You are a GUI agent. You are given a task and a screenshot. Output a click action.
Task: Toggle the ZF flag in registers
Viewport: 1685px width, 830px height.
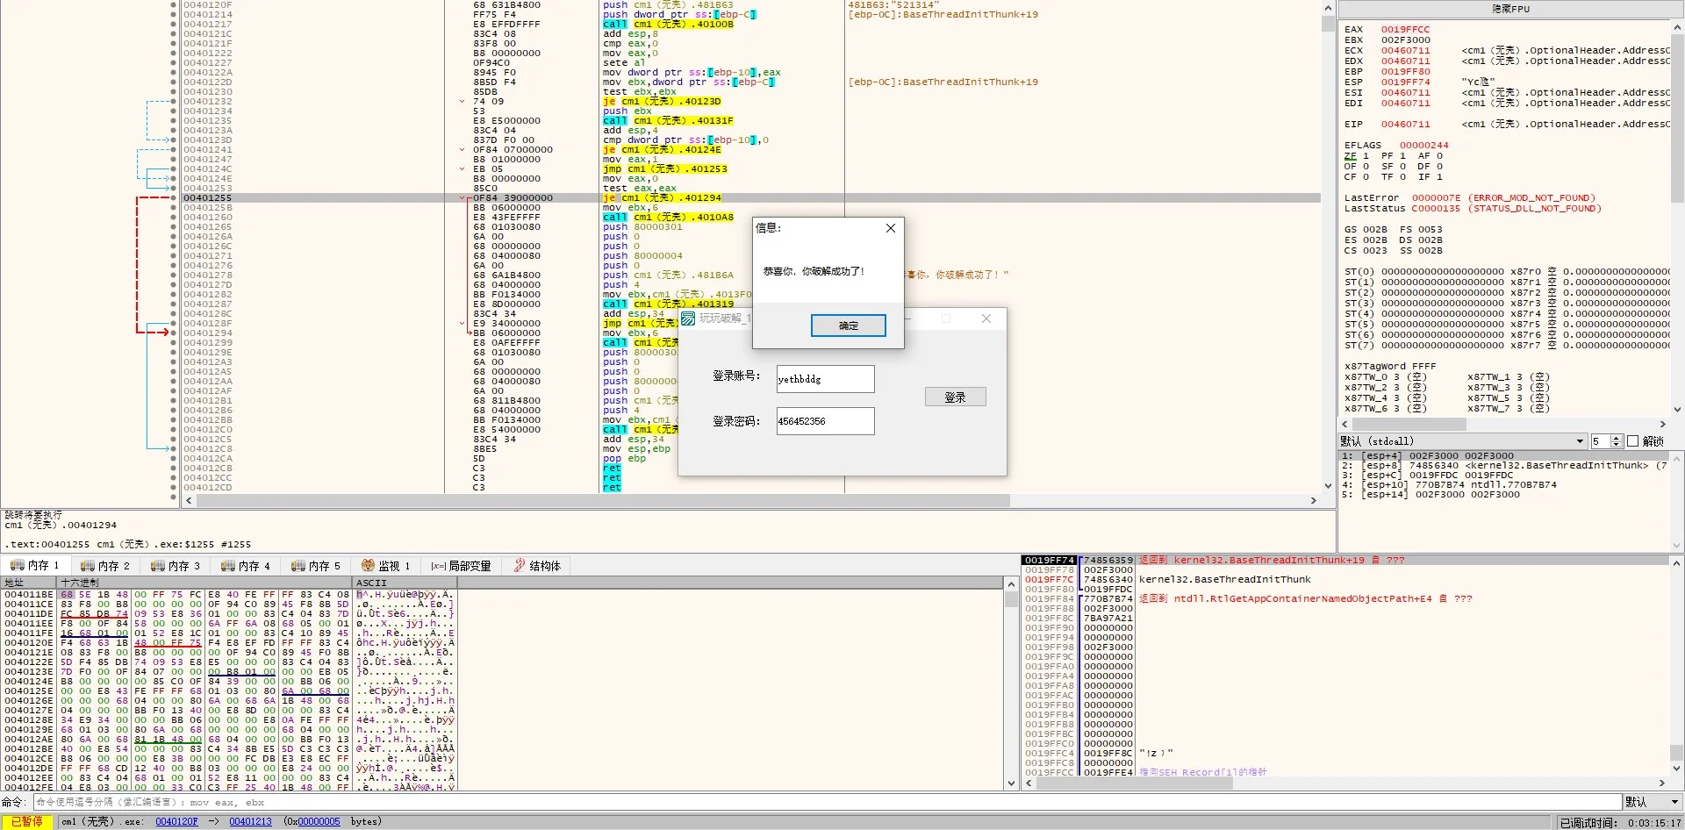pos(1357,156)
